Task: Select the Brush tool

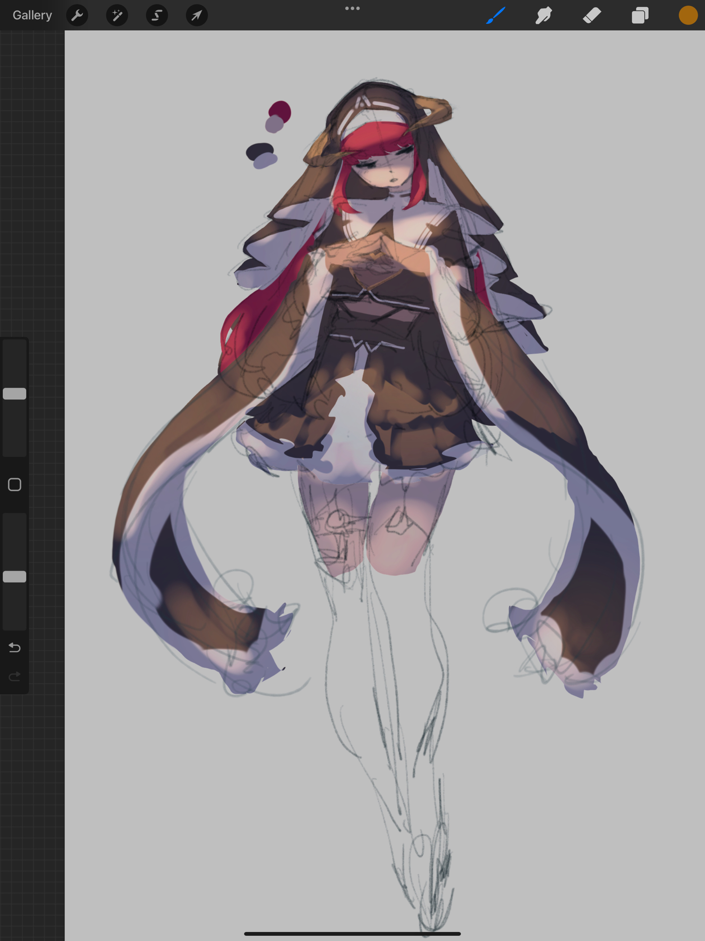Action: coord(496,16)
